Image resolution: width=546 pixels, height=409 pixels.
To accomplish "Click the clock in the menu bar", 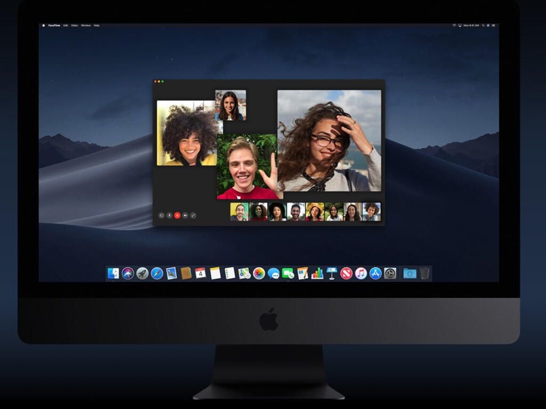I will coord(471,26).
